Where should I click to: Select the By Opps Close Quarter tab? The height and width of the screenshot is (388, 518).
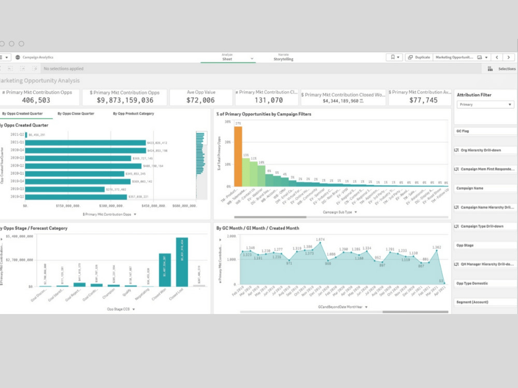tap(76, 113)
